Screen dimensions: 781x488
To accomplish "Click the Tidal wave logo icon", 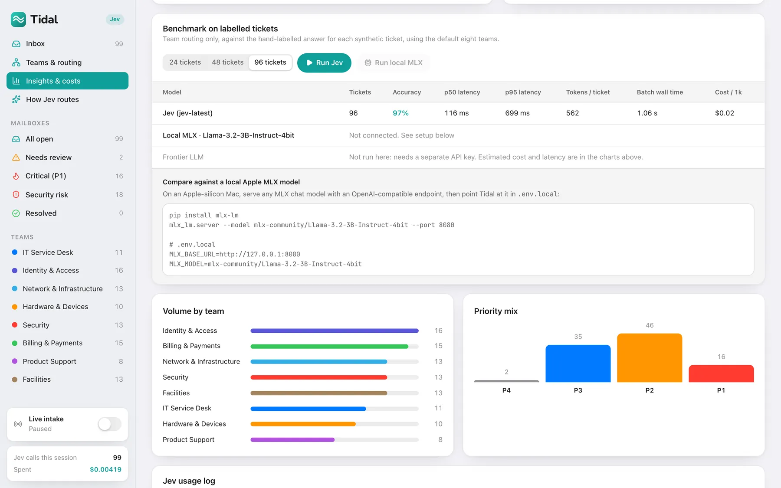I will pos(18,19).
